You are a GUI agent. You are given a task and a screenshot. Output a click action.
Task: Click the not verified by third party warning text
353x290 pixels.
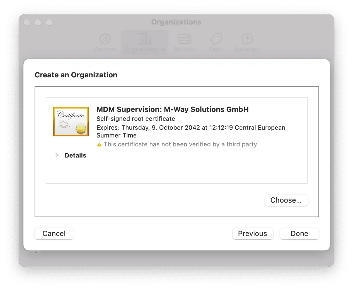tap(180, 144)
